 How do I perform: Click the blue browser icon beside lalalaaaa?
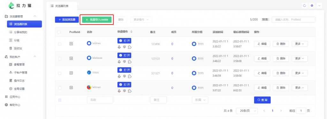(89, 58)
